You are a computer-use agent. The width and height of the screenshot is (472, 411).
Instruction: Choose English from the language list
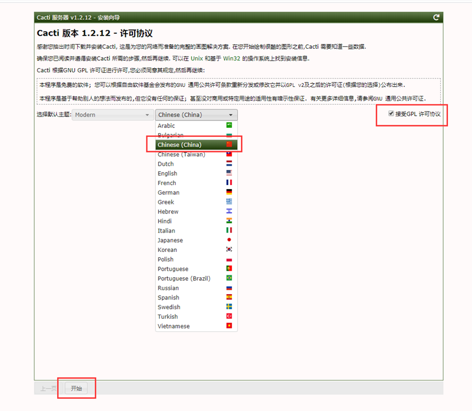click(196, 174)
